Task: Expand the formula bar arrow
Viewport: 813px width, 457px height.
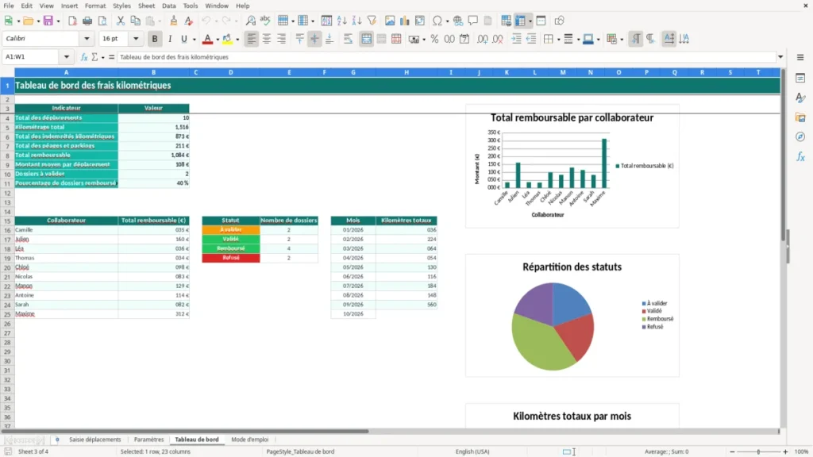Action: pyautogui.click(x=780, y=57)
